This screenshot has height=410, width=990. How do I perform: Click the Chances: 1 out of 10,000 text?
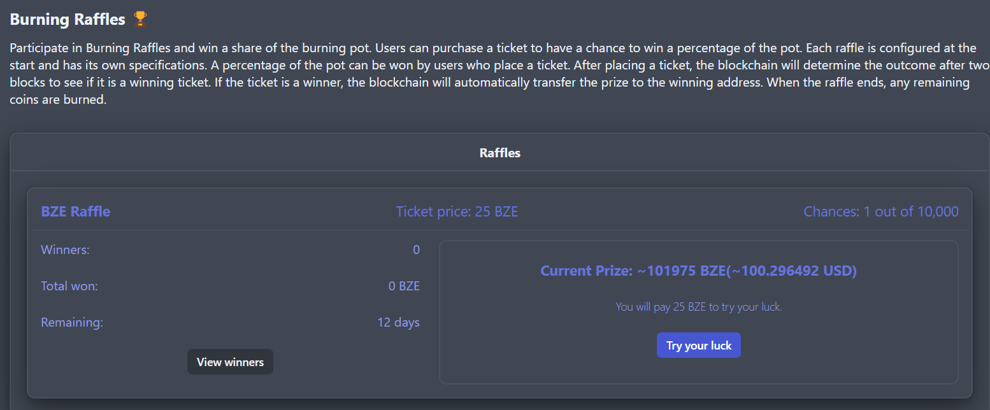880,211
